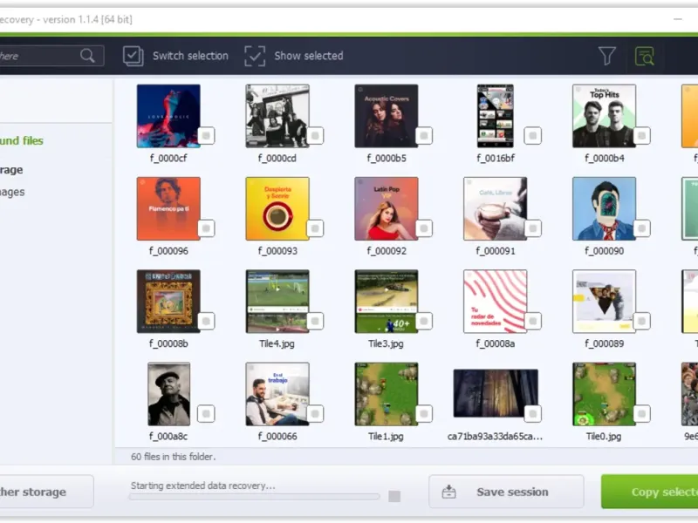Tick checkbox of f_00008a

click(x=533, y=321)
